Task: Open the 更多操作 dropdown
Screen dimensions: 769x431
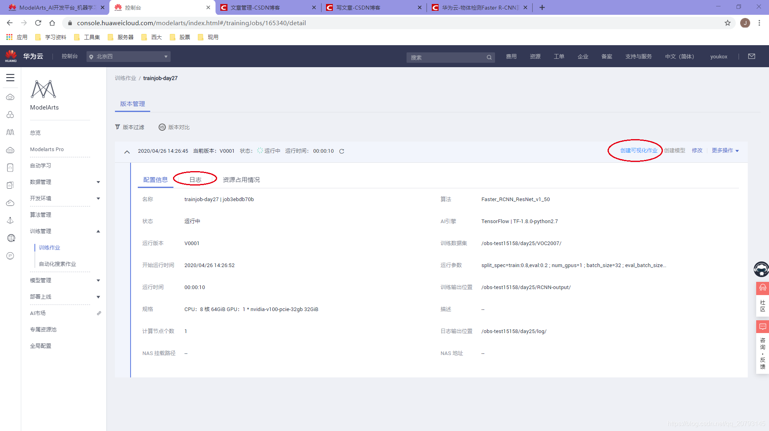Action: [x=725, y=150]
